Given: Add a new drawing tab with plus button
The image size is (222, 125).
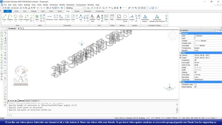Looking at the screenshot, I should [x=22, y=28].
